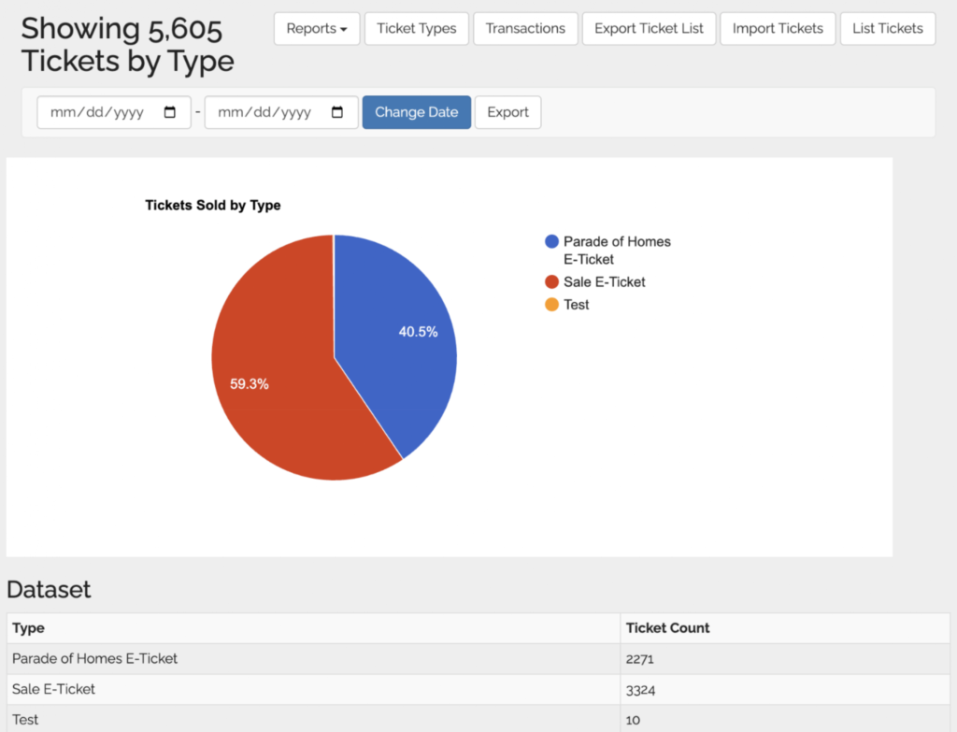Open List Tickets

tap(887, 28)
